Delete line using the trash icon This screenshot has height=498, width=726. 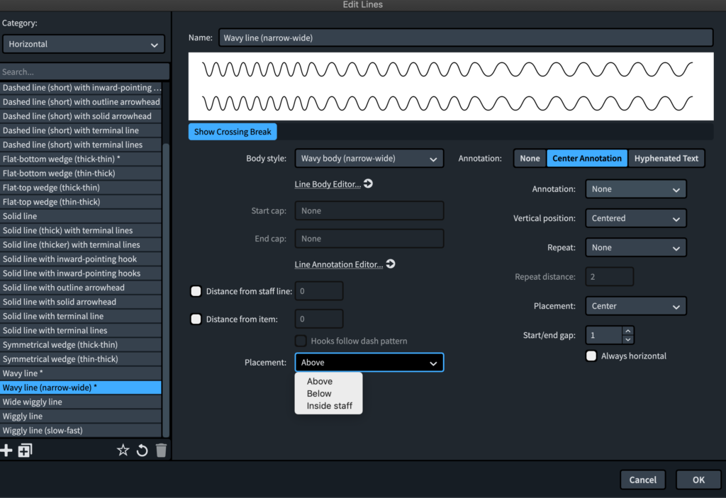[161, 451]
